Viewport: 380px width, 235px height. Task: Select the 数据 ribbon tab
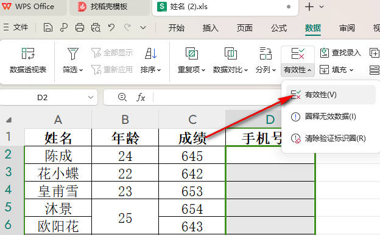[313, 29]
